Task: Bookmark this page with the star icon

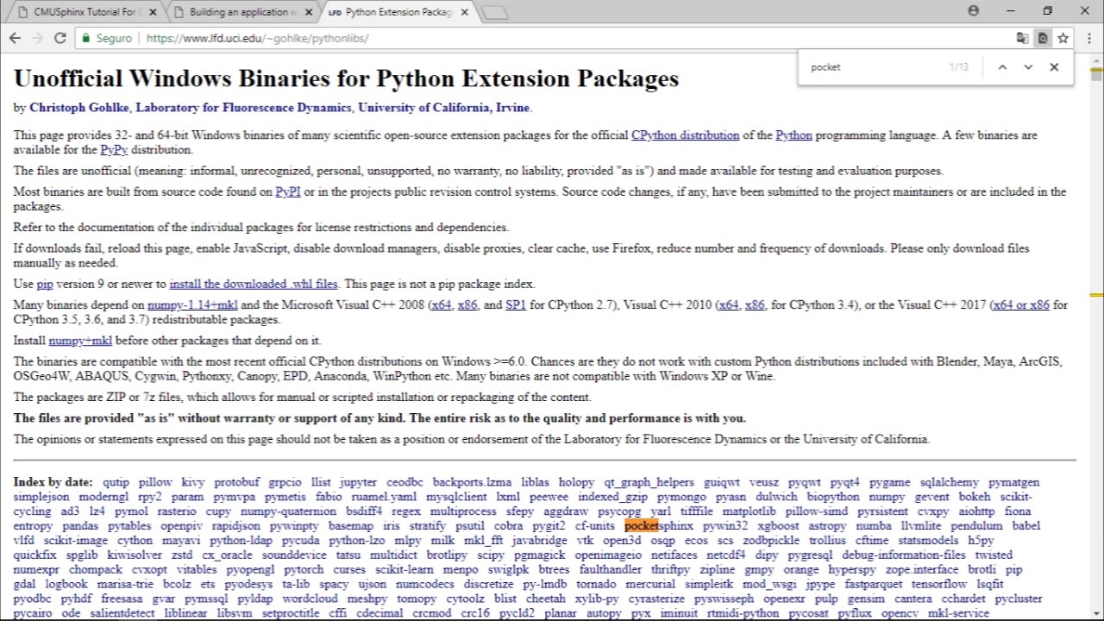Action: tap(1063, 38)
